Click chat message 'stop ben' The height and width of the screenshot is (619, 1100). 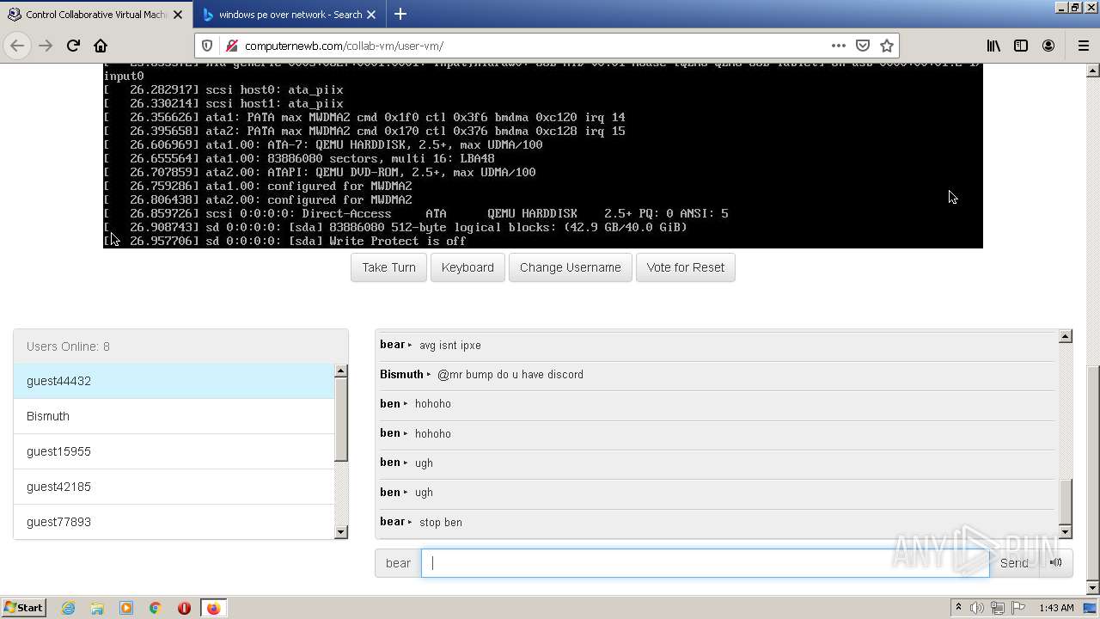pyautogui.click(x=441, y=522)
